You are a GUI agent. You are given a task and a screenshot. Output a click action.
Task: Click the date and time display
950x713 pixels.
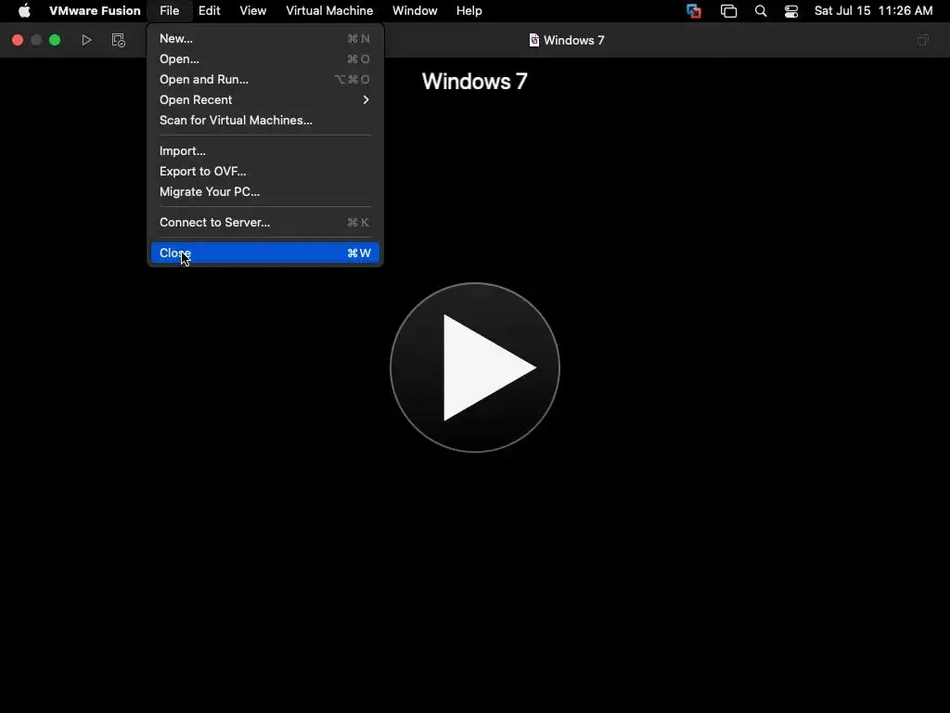[873, 11]
